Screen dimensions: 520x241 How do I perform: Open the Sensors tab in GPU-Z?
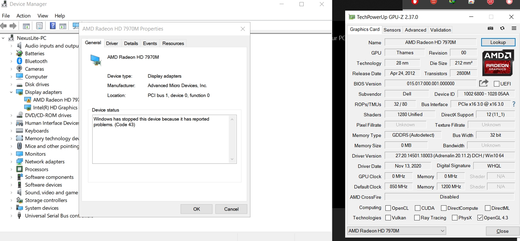pyautogui.click(x=392, y=30)
